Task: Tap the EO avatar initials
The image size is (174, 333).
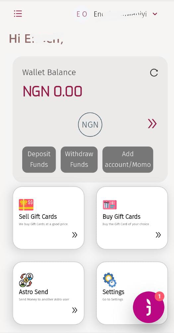Action: (82, 14)
